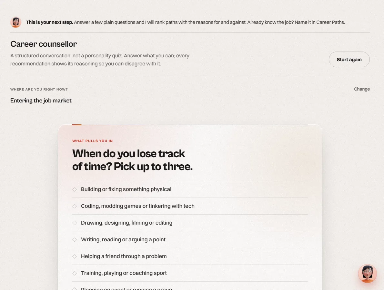Viewport: 384px width, 290px height.
Task: Open the floating assistant avatar chat
Action: pyautogui.click(x=367, y=273)
